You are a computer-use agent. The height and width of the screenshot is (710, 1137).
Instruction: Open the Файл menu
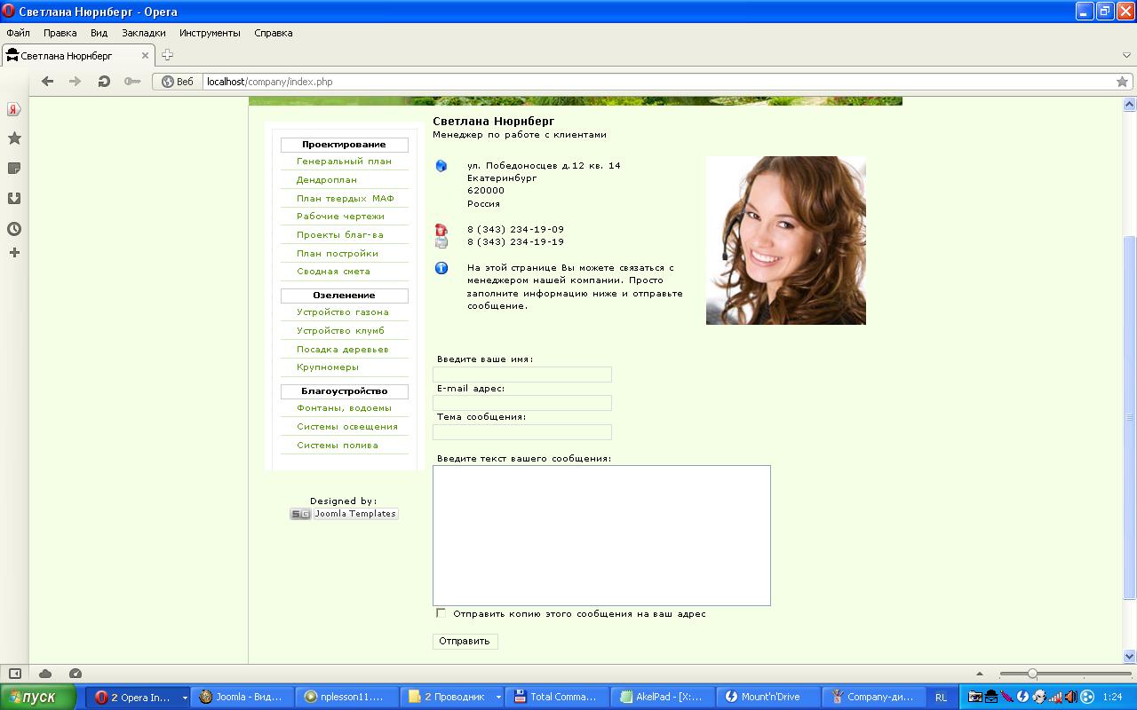pos(18,33)
